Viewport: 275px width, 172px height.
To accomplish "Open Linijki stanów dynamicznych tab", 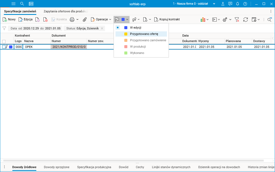I will pos(171,167).
